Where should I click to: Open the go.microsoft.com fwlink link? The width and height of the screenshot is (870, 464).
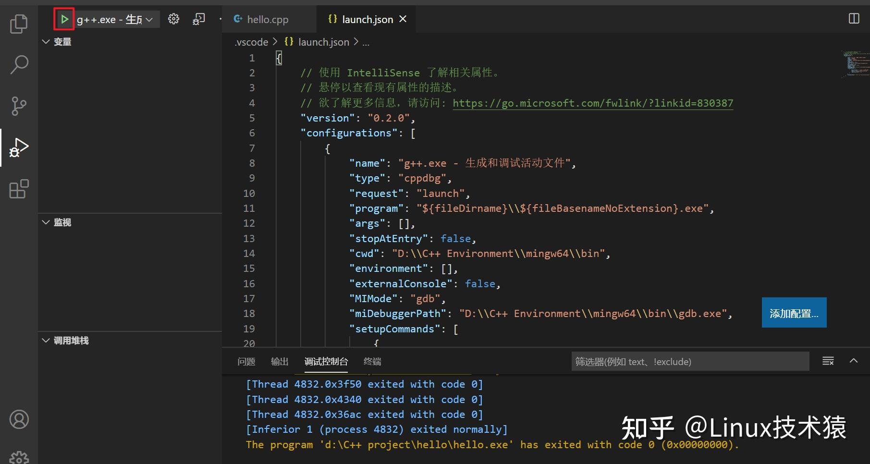[x=592, y=103]
